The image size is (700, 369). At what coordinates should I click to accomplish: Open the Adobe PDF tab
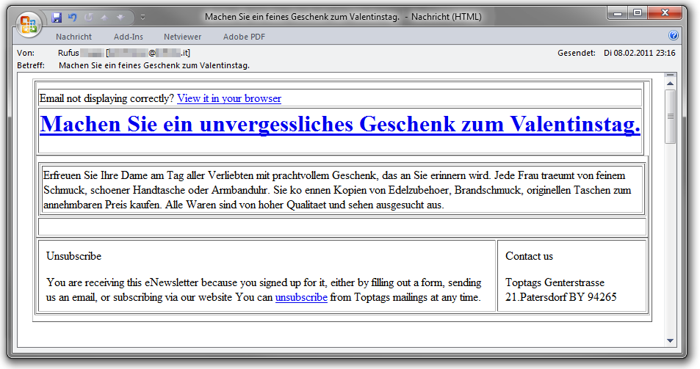244,37
